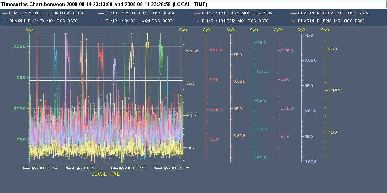Image resolution: width=387 pixels, height=193 pixels.
Task: Select legend entry BLMQI.11R1.B2I1_MQ:LOSS_RS09
Action: click(135, 21)
